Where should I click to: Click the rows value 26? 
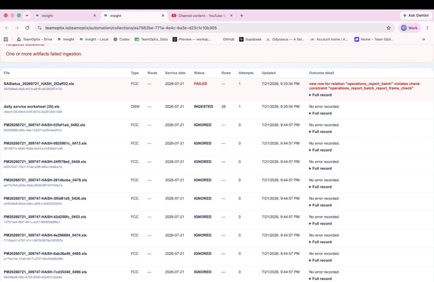point(223,106)
